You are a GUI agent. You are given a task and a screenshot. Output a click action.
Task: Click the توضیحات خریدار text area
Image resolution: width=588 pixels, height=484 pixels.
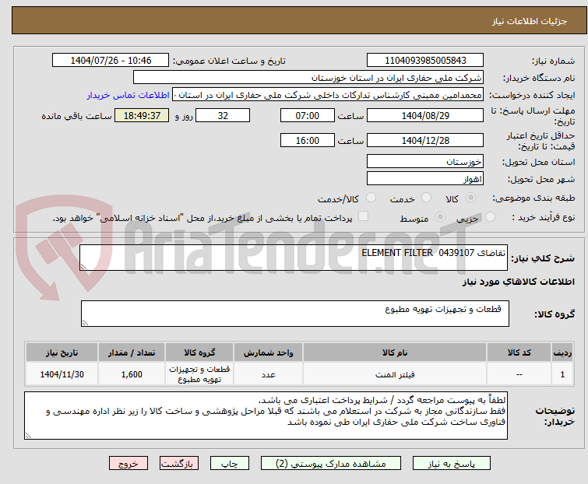pyautogui.click(x=266, y=416)
